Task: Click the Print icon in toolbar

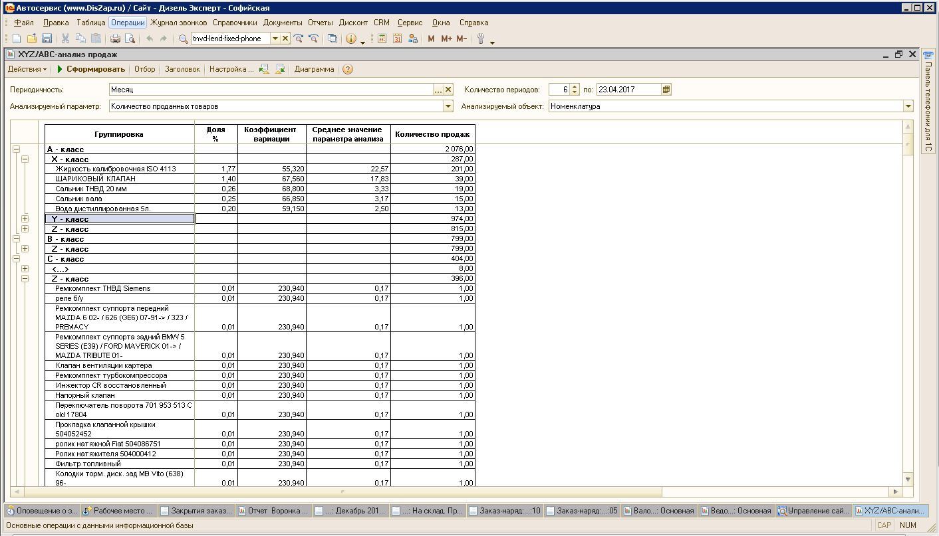Action: [115, 39]
